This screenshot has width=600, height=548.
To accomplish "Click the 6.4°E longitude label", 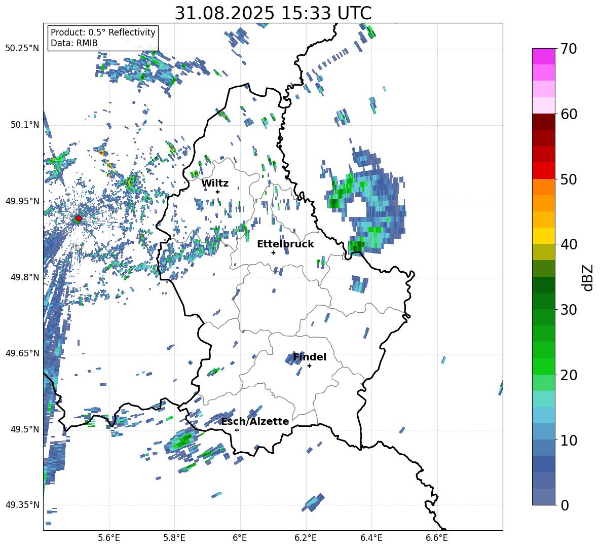I will (371, 538).
